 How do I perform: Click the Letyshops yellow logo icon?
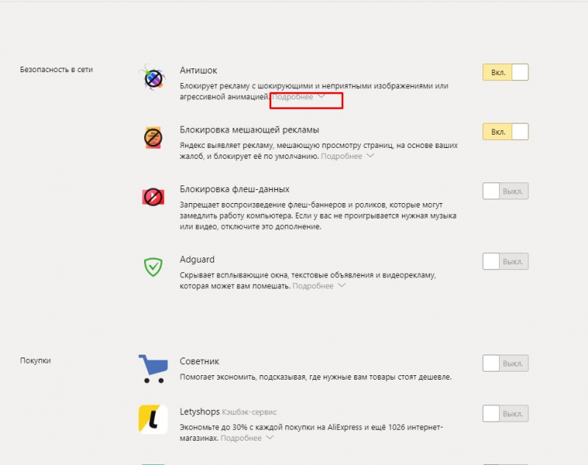(x=153, y=419)
